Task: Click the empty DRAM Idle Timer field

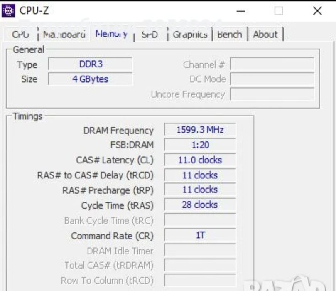Action: coord(200,250)
